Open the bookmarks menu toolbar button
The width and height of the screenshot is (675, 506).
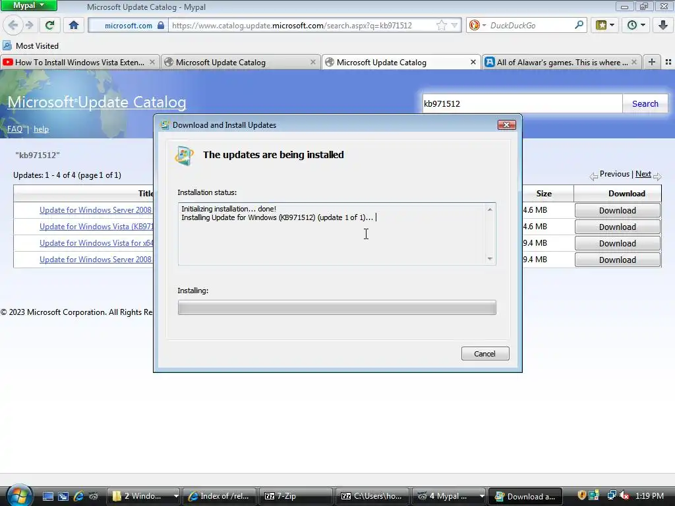pyautogui.click(x=604, y=25)
